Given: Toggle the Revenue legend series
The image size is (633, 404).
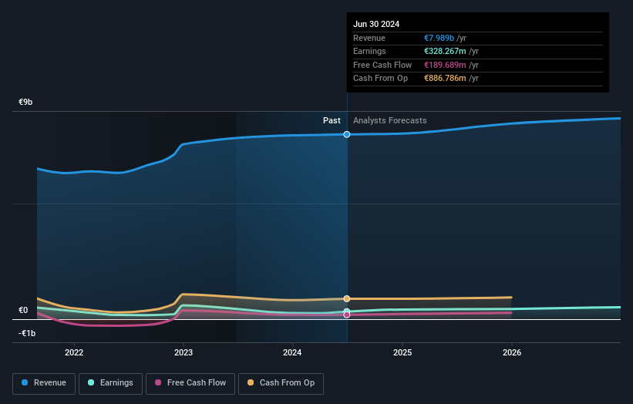Looking at the screenshot, I should pyautogui.click(x=44, y=383).
